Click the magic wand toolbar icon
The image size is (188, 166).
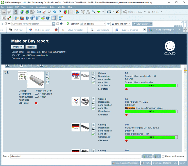point(93,12)
